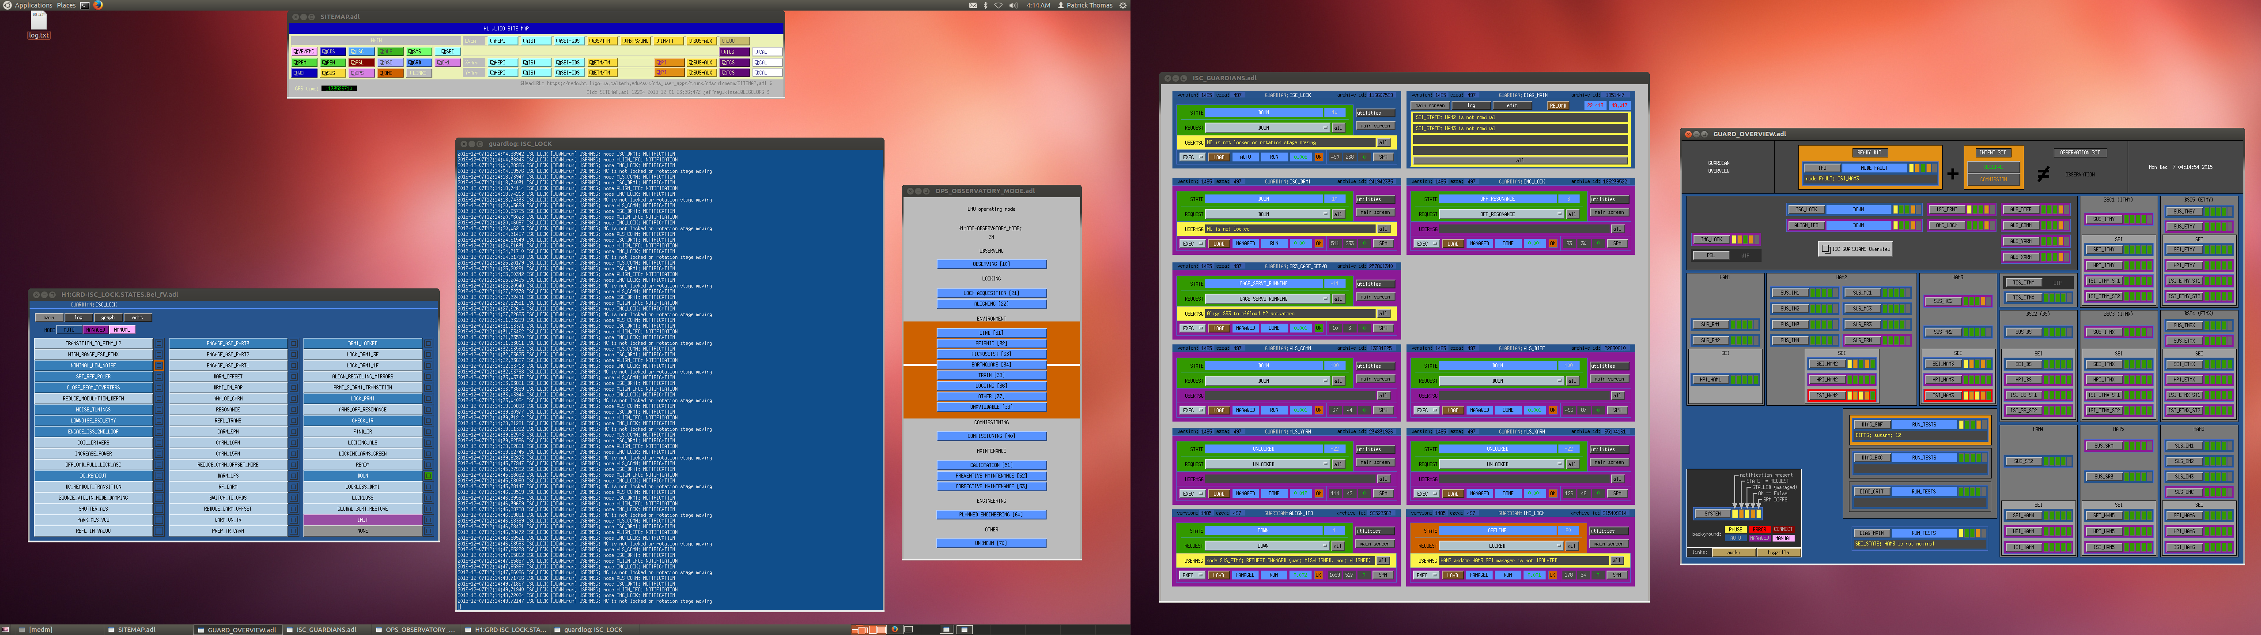Open the OPS screen in SITEMAP
2261x635 pixels.
pyautogui.click(x=363, y=74)
